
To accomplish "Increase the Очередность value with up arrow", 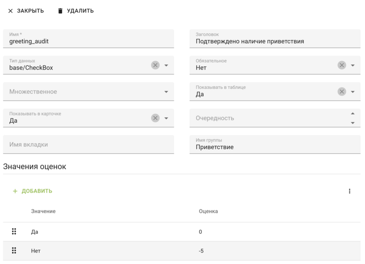I will [x=352, y=113].
